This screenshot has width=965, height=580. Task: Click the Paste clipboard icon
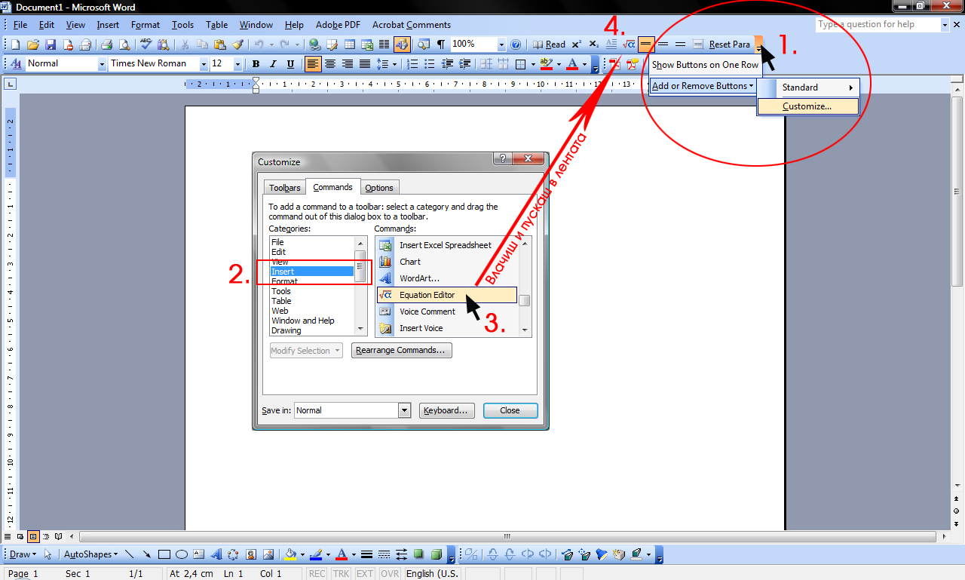point(219,44)
